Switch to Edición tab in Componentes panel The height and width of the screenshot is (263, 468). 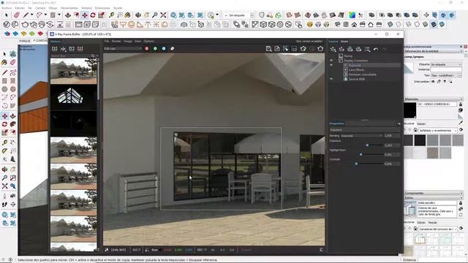point(421,222)
